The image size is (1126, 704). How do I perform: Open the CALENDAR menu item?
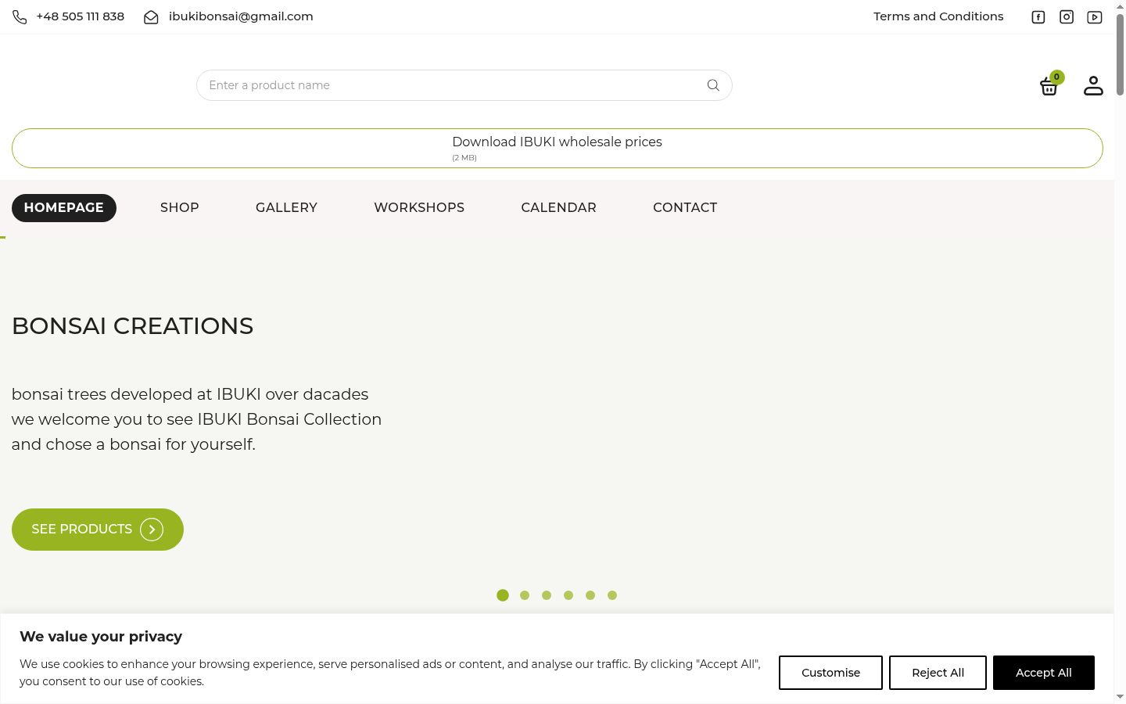coord(559,208)
